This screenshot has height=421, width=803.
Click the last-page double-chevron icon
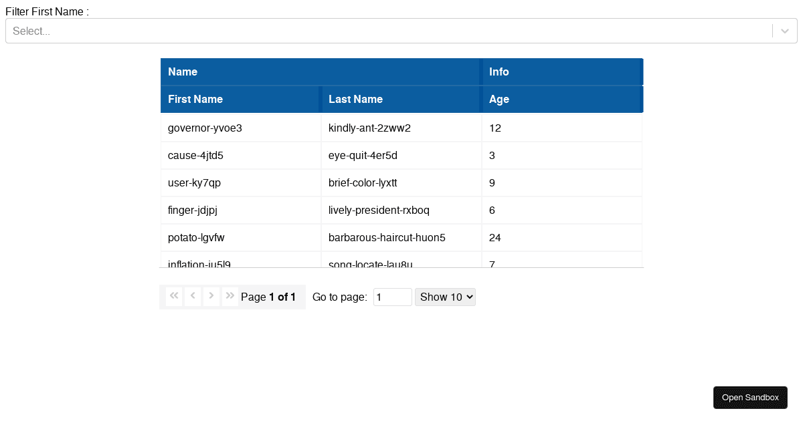(x=230, y=296)
